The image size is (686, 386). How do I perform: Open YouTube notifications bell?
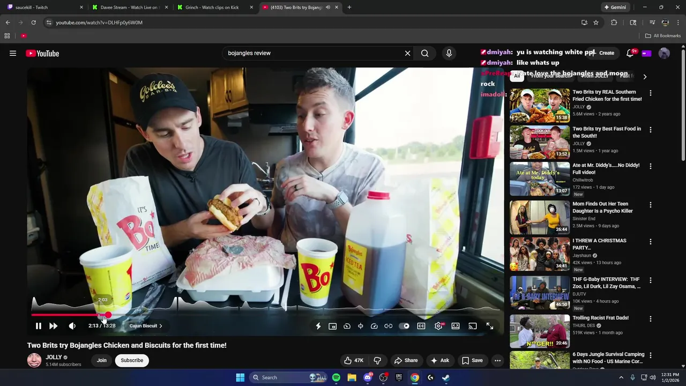(630, 53)
